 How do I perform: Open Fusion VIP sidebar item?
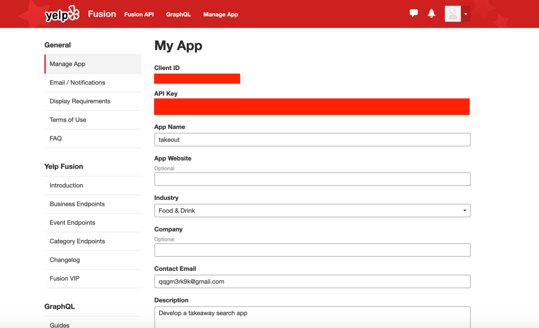click(93, 278)
